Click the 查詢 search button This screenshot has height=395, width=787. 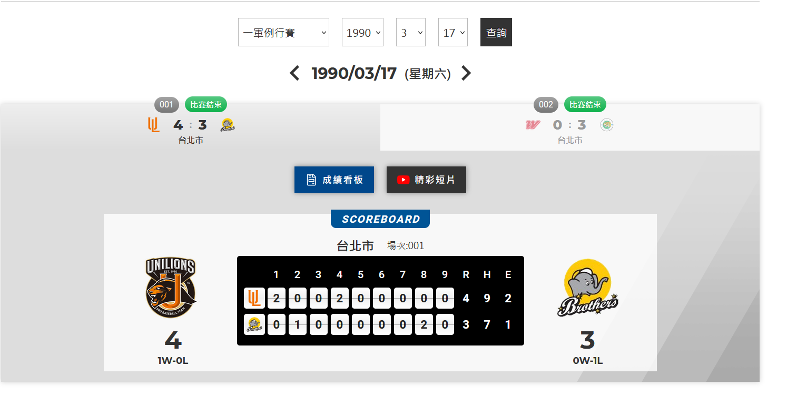coord(496,32)
